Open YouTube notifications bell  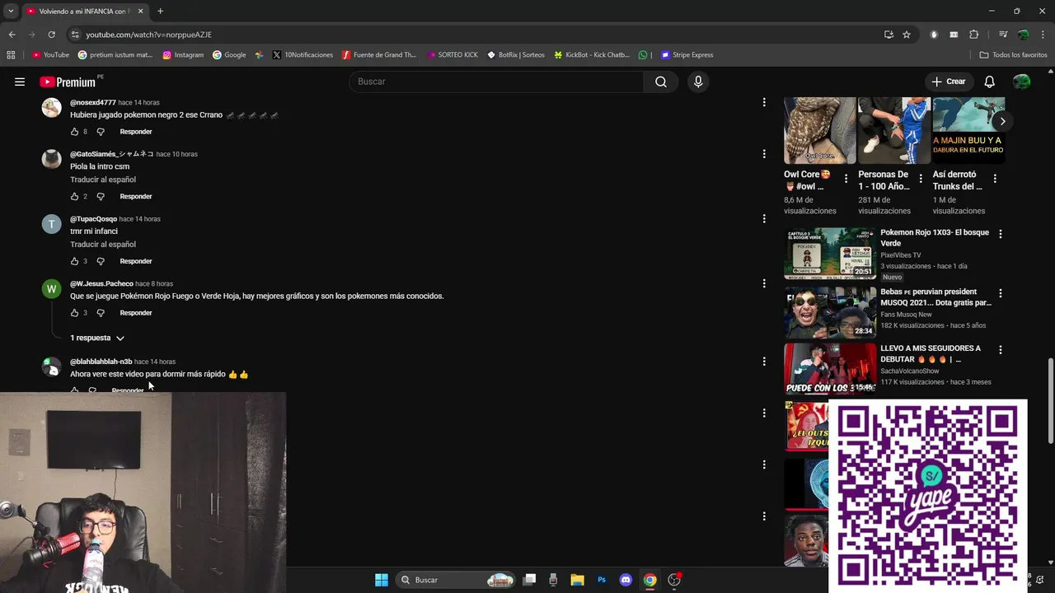click(x=990, y=82)
